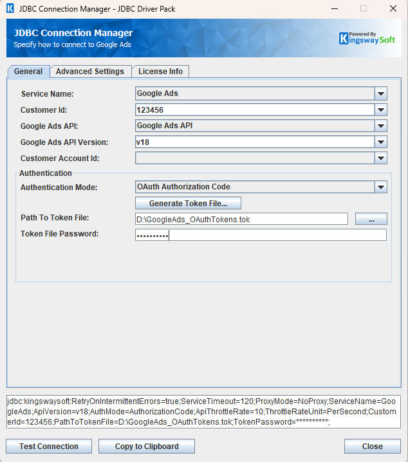The height and width of the screenshot is (462, 408).
Task: Open the Google Ads API Version dropdown arrow
Action: click(380, 142)
